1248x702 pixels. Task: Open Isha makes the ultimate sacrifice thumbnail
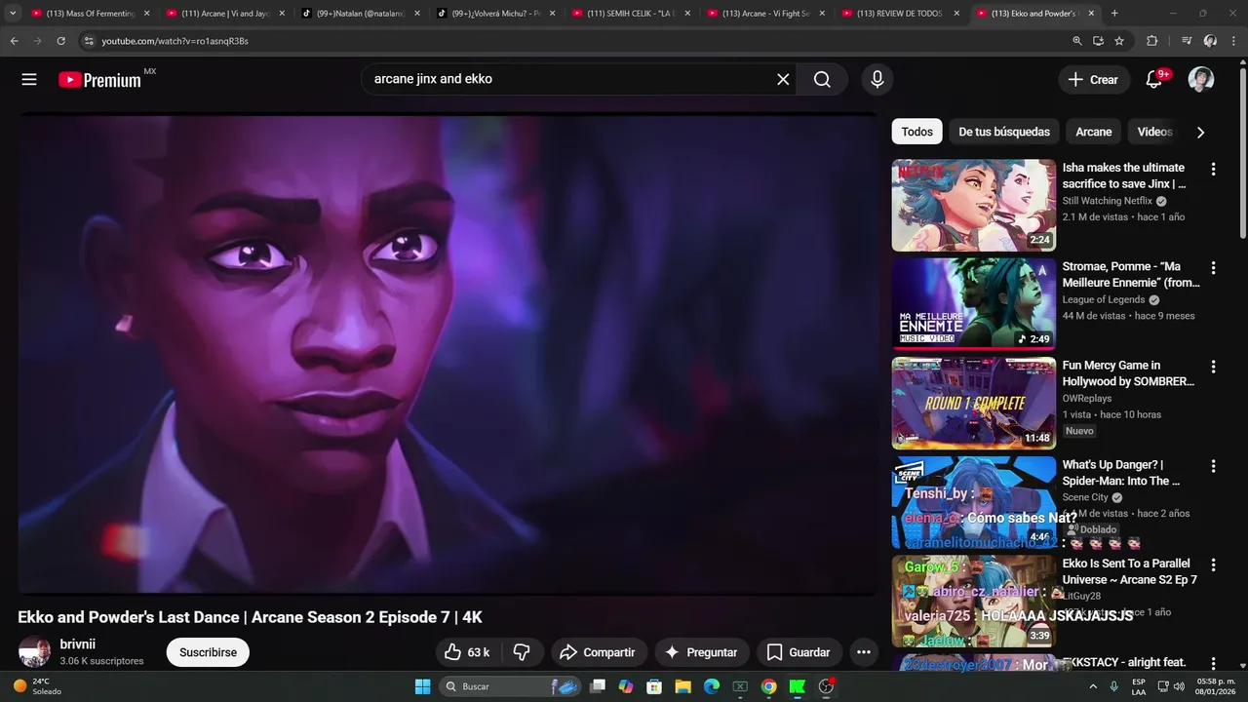[x=973, y=206]
